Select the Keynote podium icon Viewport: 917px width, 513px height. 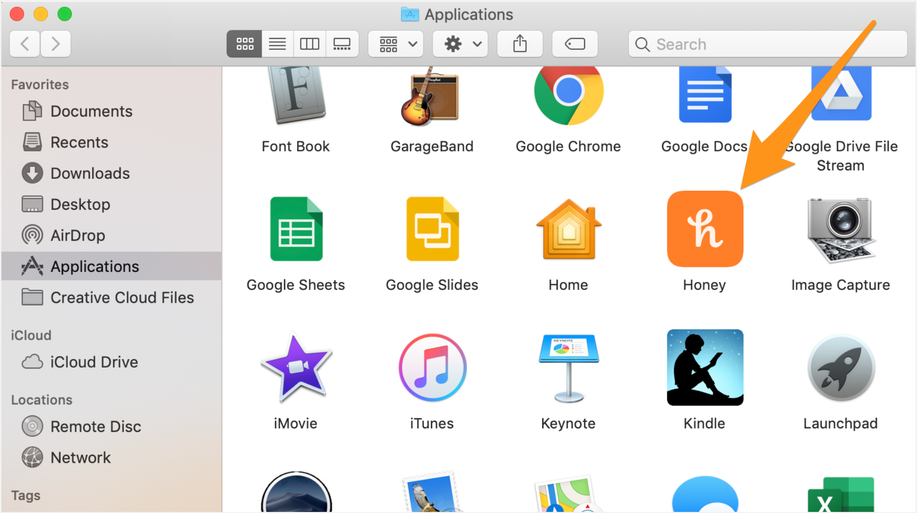(x=569, y=368)
